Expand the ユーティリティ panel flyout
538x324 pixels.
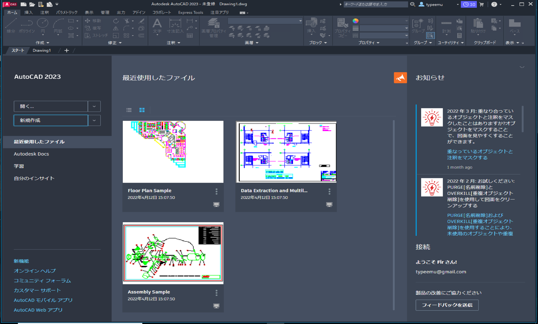pyautogui.click(x=451, y=43)
